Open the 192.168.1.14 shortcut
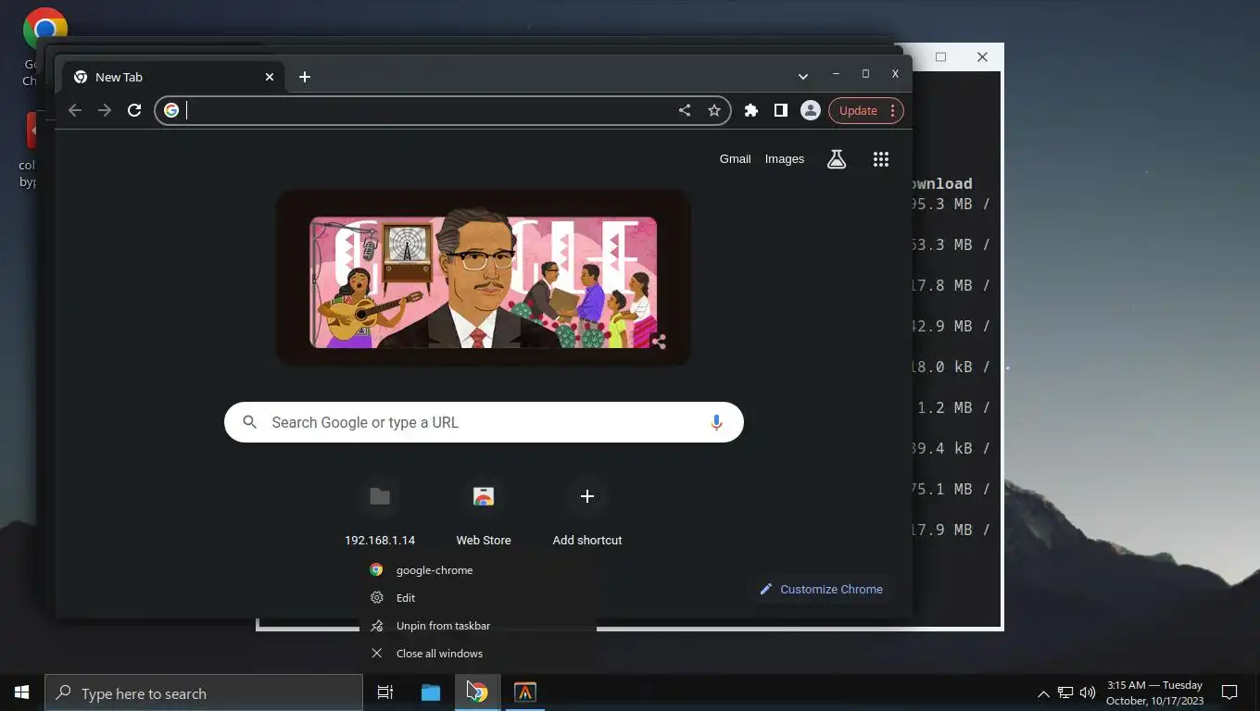Screen dimensions: 1260x711 (x=380, y=512)
